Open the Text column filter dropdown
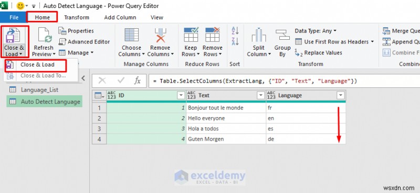Viewport: 420px width, 193px height. click(x=261, y=95)
